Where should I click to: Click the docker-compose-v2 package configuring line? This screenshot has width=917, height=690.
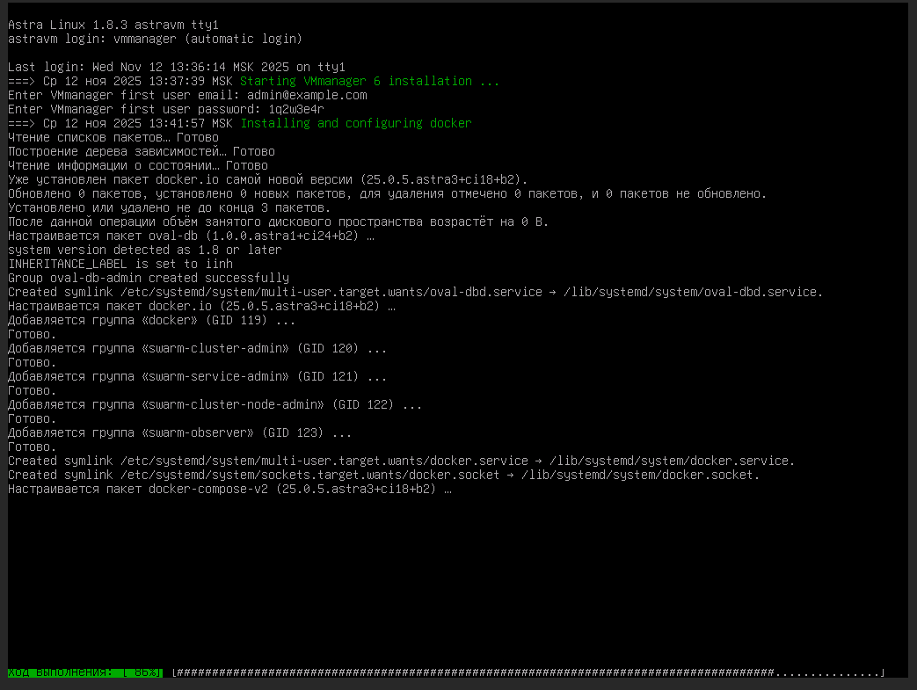tap(229, 489)
